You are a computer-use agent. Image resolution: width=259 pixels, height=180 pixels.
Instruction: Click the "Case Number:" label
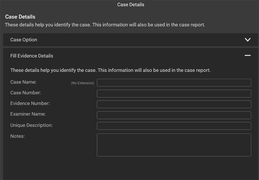coord(26,92)
